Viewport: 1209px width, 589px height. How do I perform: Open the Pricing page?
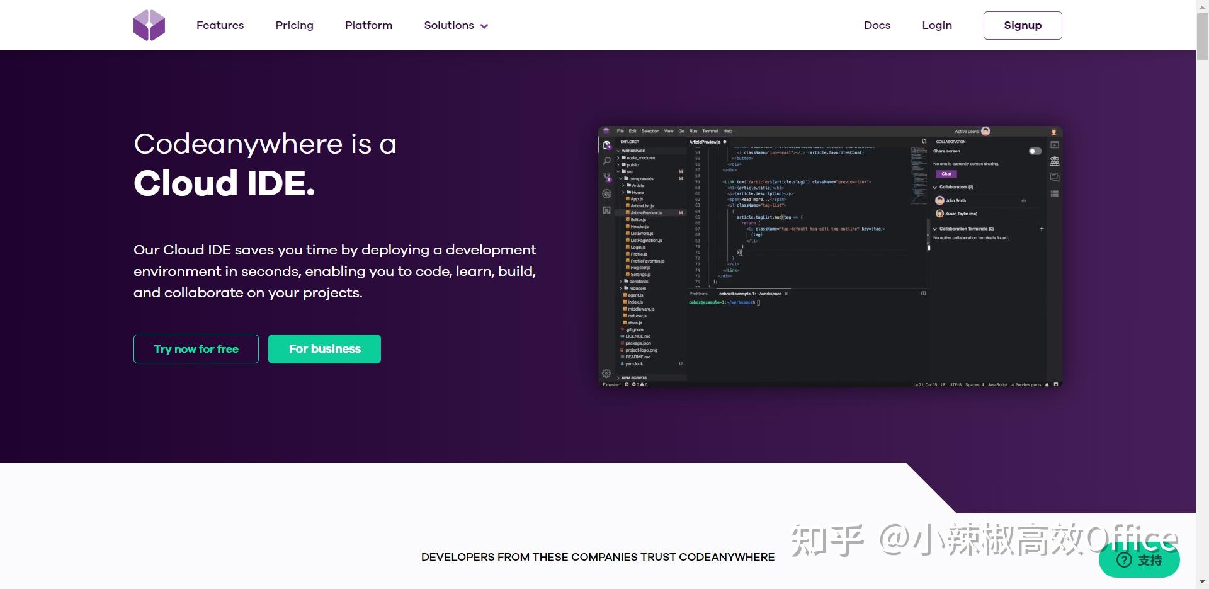[x=294, y=25]
